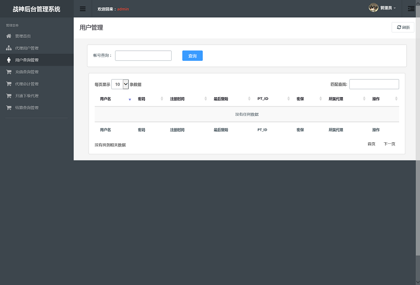Image resolution: width=420 pixels, height=285 pixels.
Task: Click the footer 所属代理 column label
Action: 336,130
